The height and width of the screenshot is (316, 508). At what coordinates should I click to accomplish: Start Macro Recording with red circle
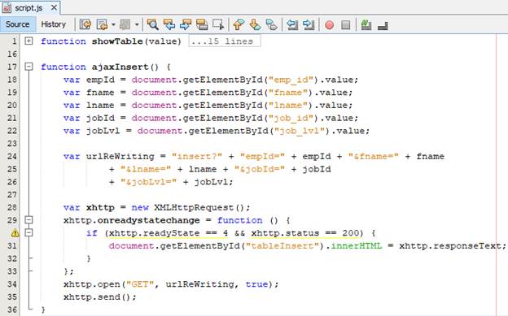click(x=329, y=25)
